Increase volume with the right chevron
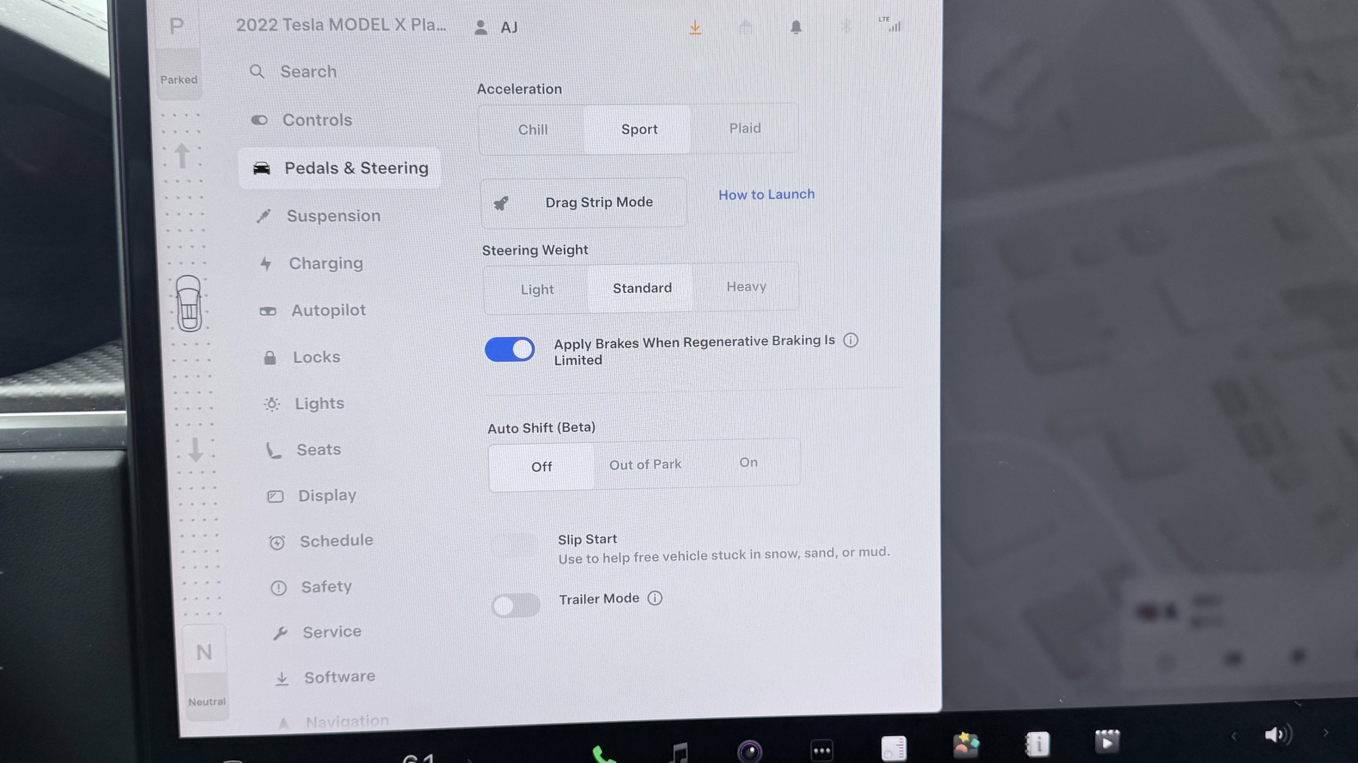This screenshot has height=763, width=1358. [x=1325, y=732]
